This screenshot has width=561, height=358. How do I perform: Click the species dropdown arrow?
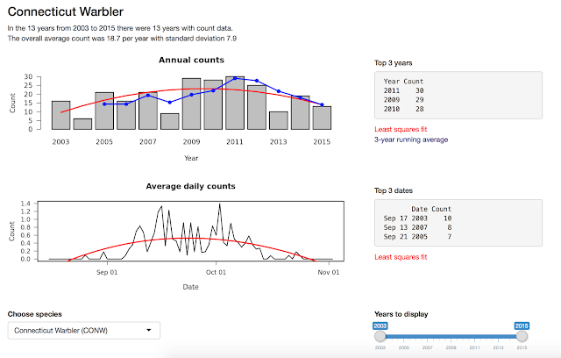[149, 331]
